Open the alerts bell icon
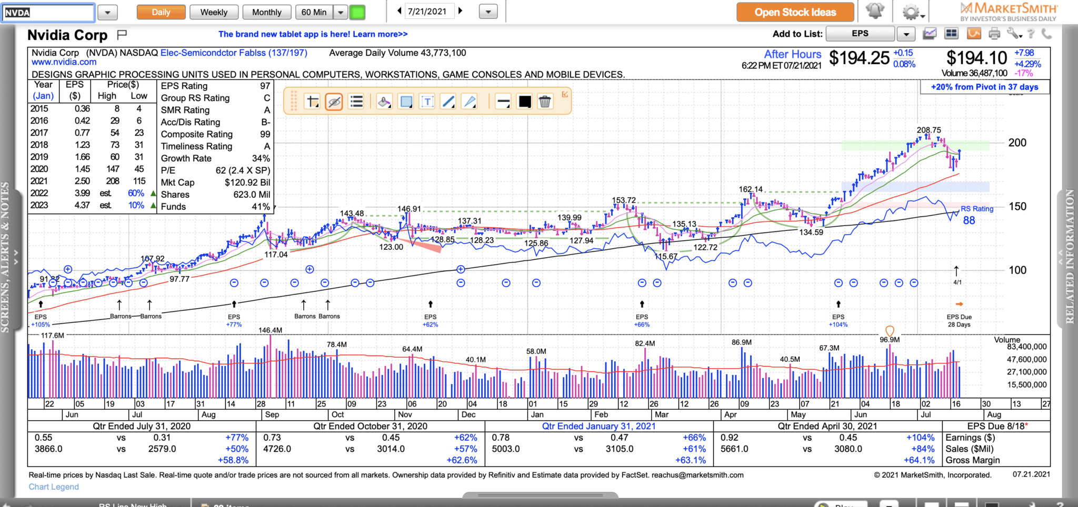Viewport: 1078px width, 507px height. point(875,11)
